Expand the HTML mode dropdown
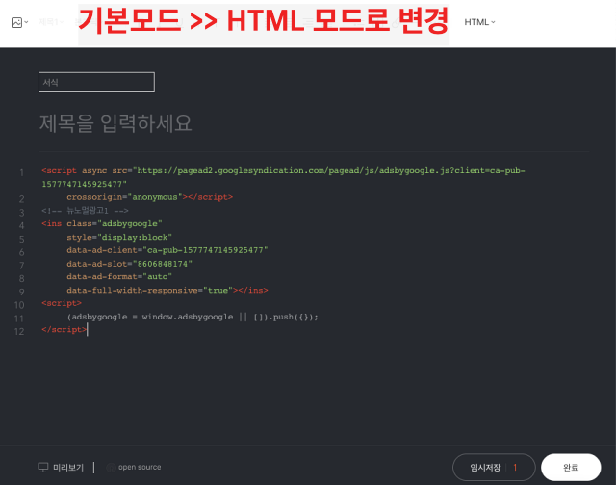 tap(479, 22)
